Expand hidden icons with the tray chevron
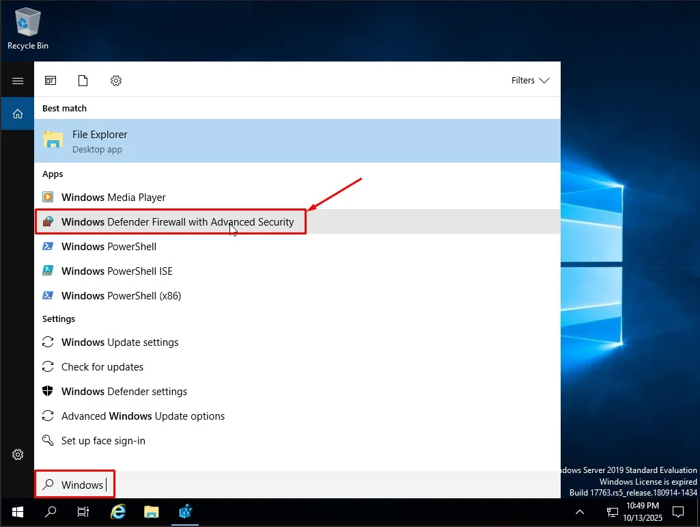Viewport: 700px width, 527px height. coord(580,511)
